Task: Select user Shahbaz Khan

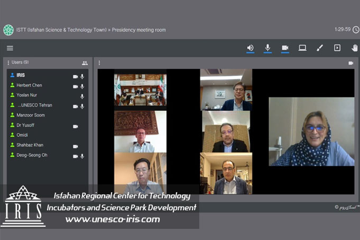Action: (30, 145)
